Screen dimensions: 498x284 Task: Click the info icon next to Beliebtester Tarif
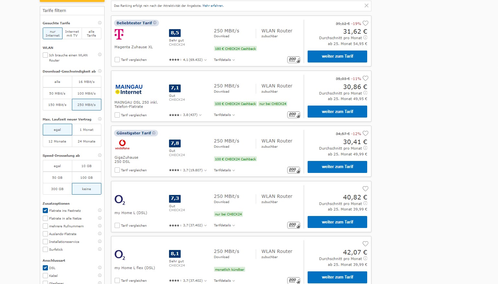click(x=155, y=23)
